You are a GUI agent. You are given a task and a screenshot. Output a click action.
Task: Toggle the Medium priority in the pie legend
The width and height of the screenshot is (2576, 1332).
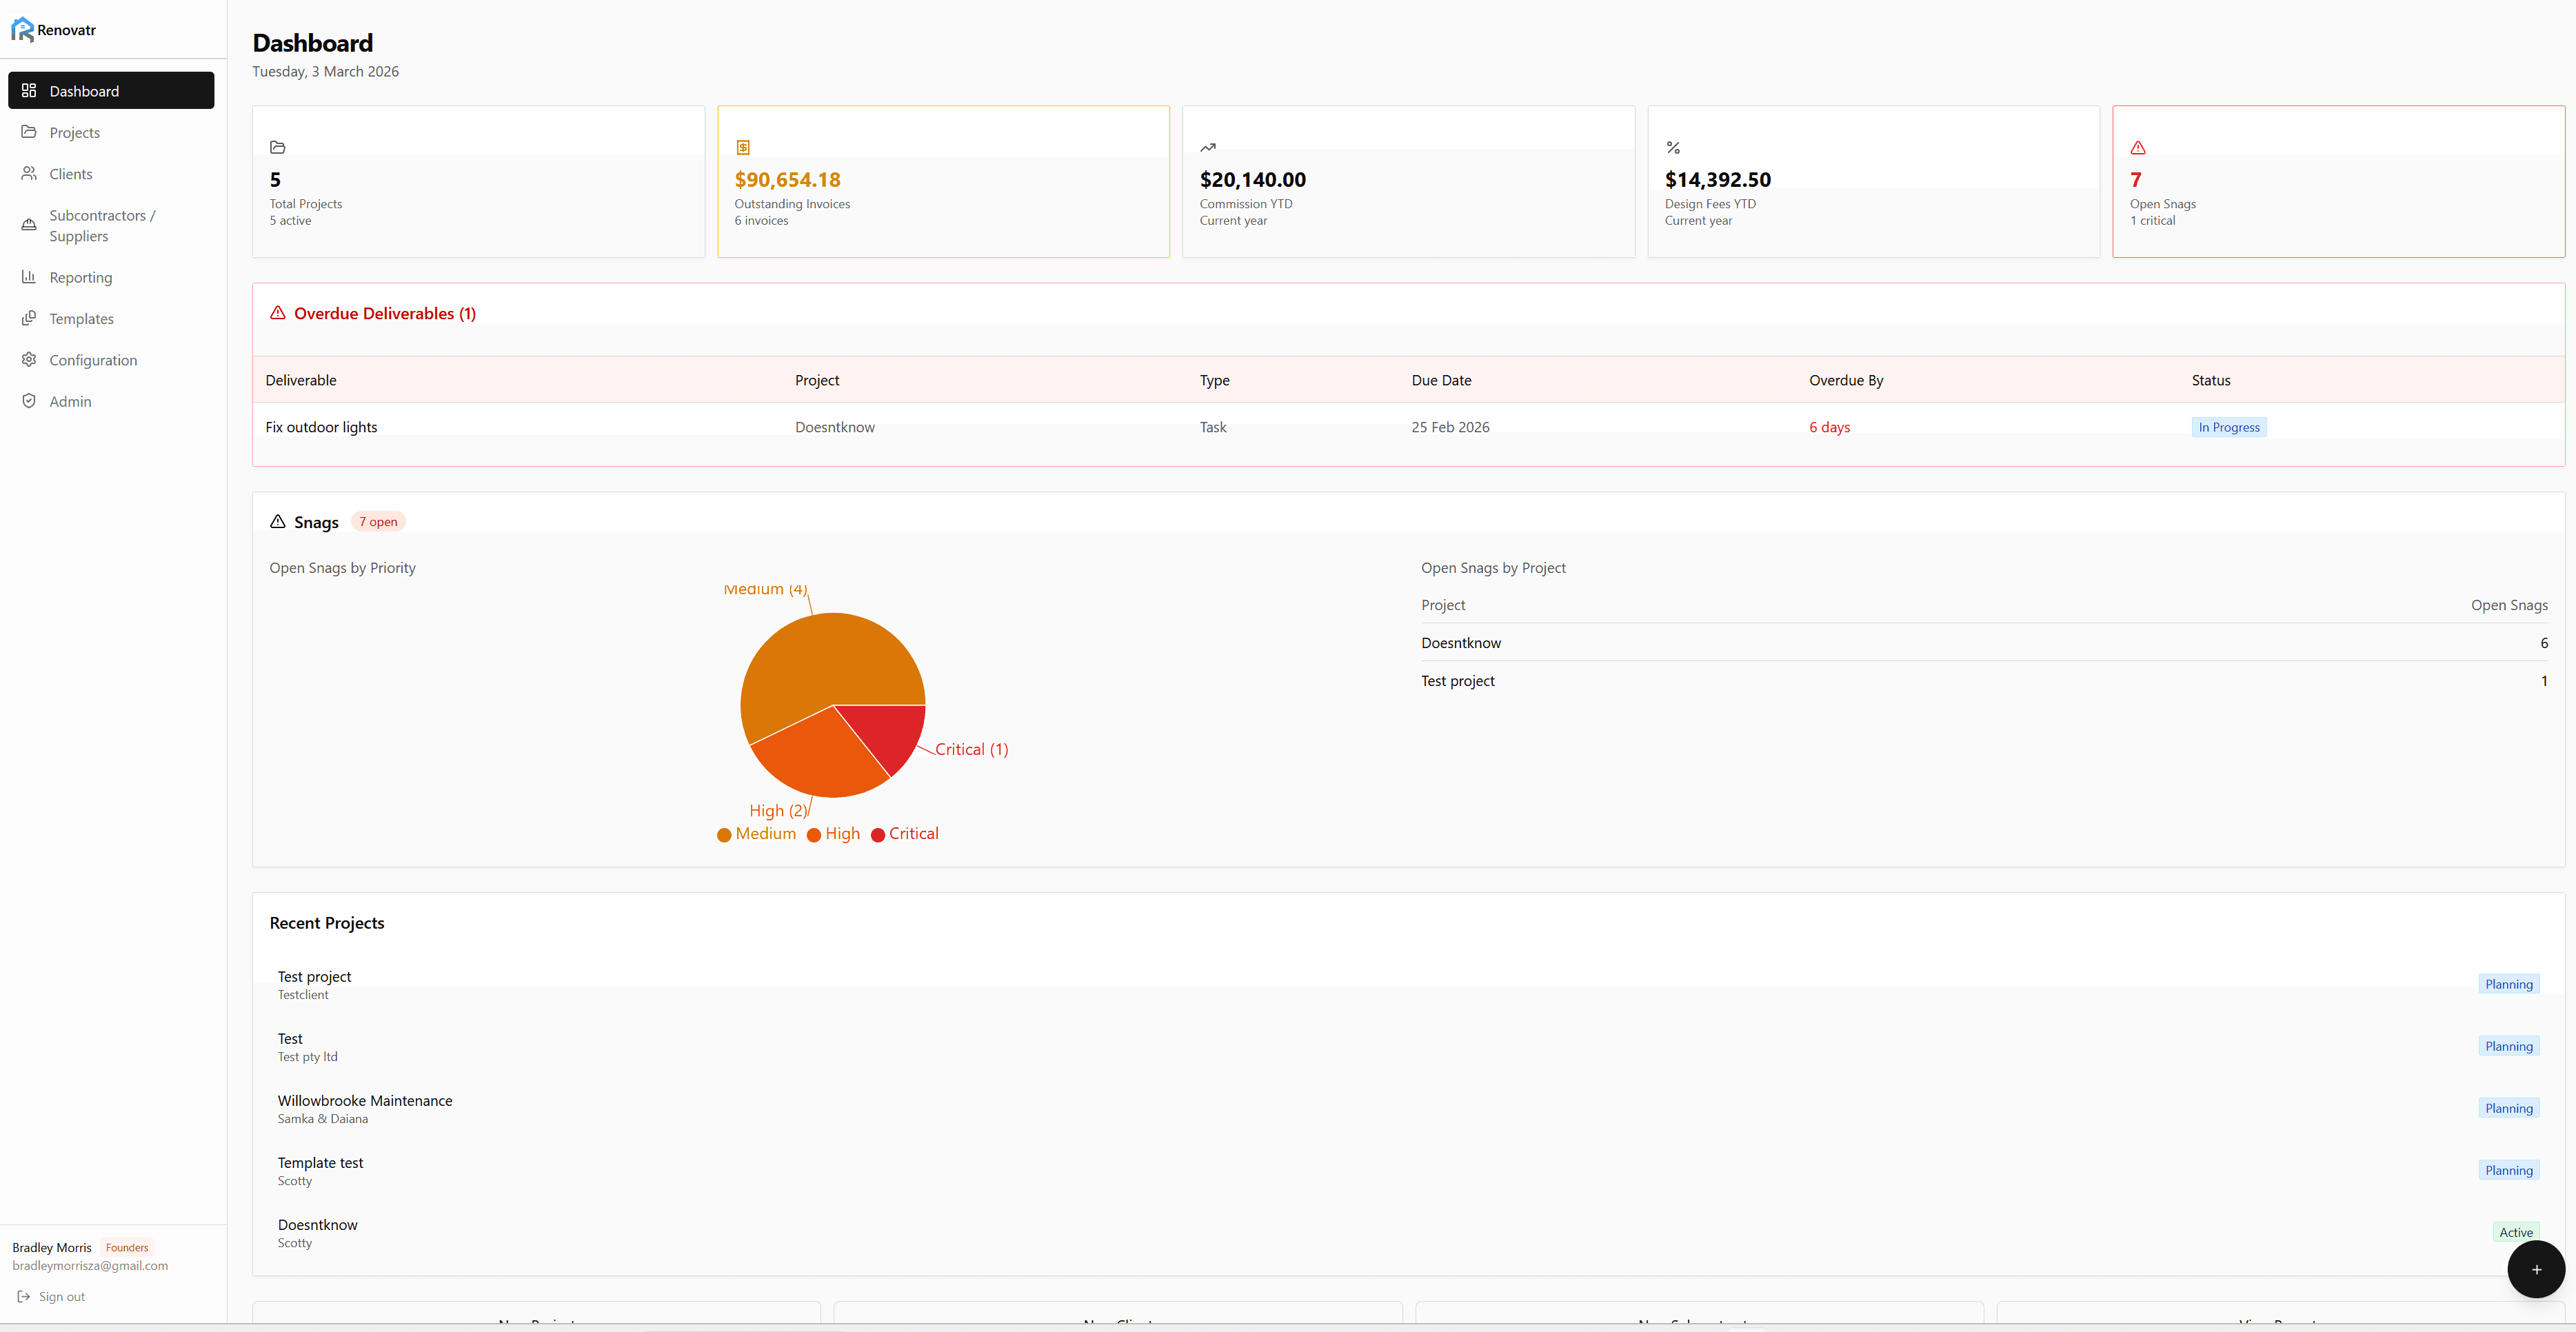click(x=756, y=834)
